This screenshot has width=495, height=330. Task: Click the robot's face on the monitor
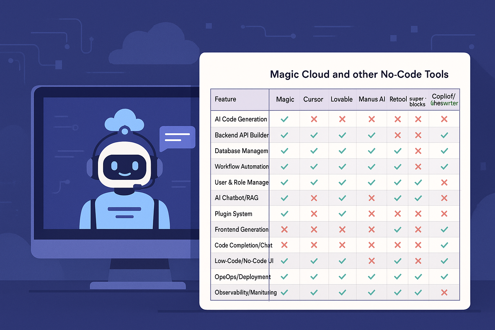point(124,167)
